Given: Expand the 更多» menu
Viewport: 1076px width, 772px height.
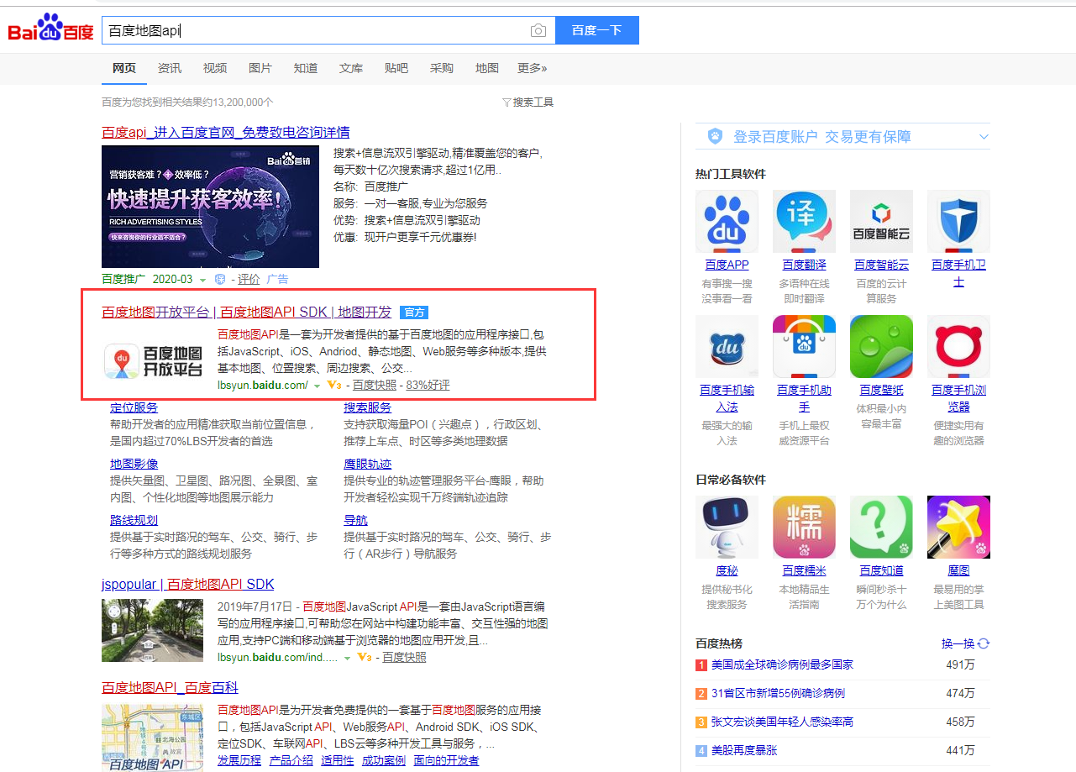Looking at the screenshot, I should (533, 68).
